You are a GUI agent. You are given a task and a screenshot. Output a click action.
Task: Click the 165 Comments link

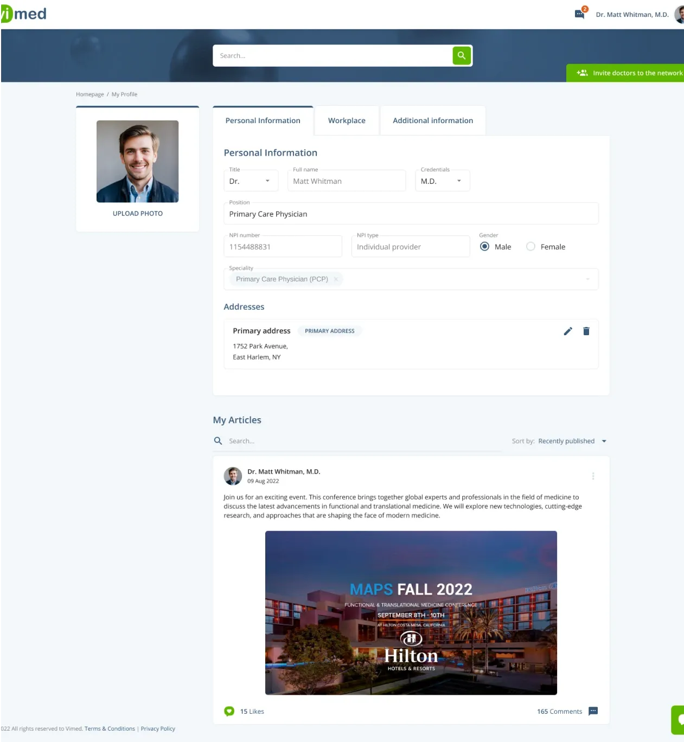559,711
